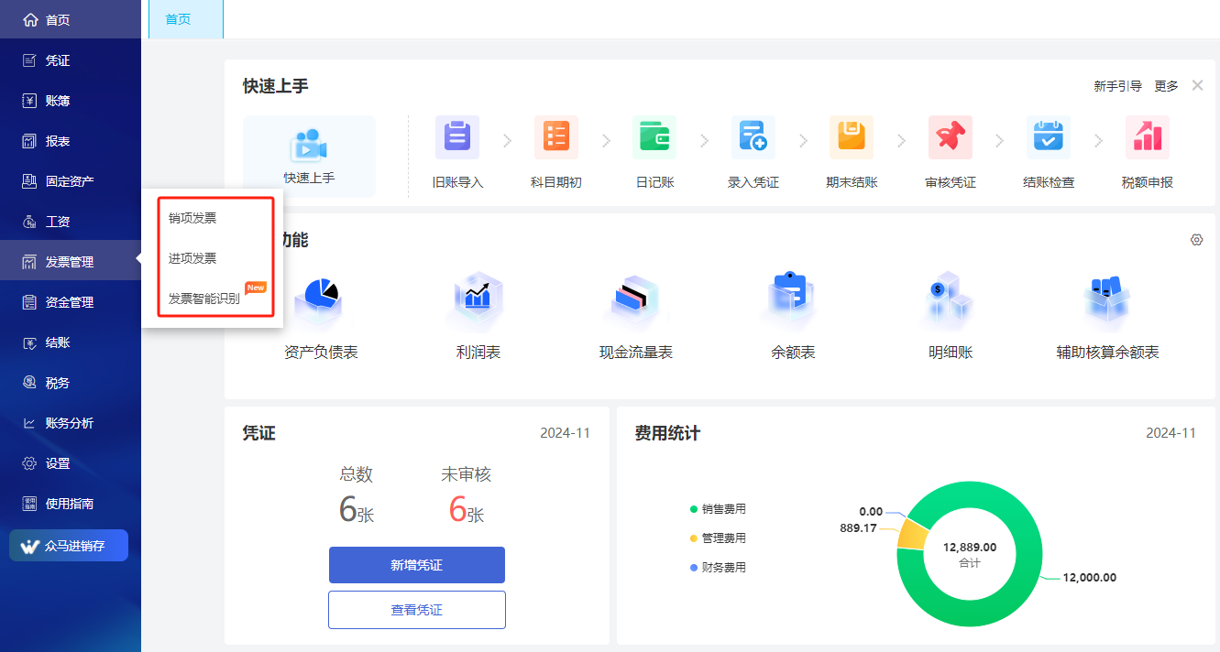Click the 日记账 step label

pos(654,182)
